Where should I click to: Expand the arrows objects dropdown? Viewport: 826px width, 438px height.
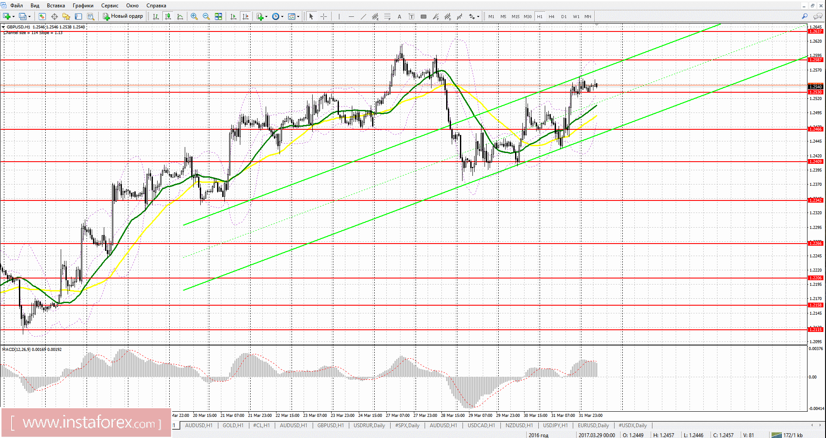coord(478,16)
